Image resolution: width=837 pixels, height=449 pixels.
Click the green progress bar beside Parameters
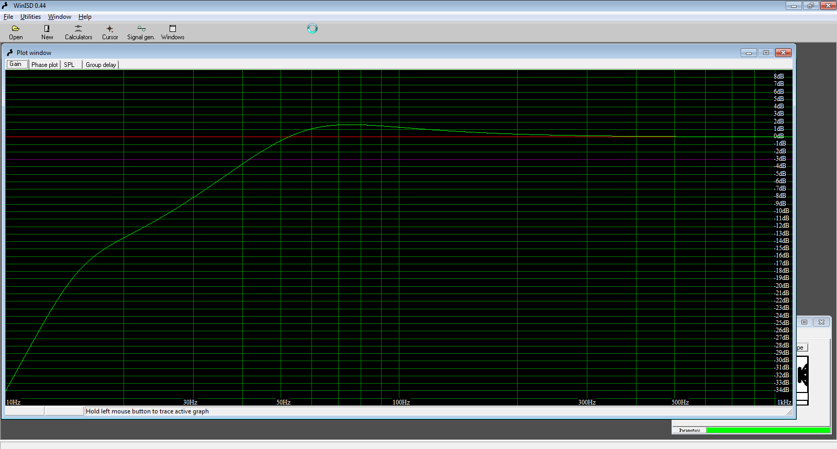coord(768,430)
